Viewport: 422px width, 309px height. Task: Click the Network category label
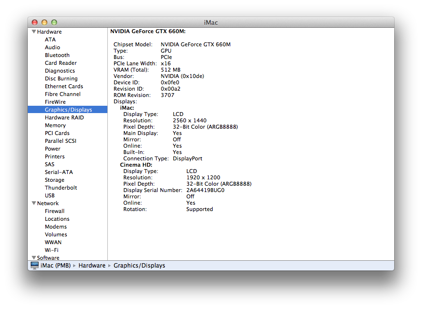pyautogui.click(x=48, y=203)
